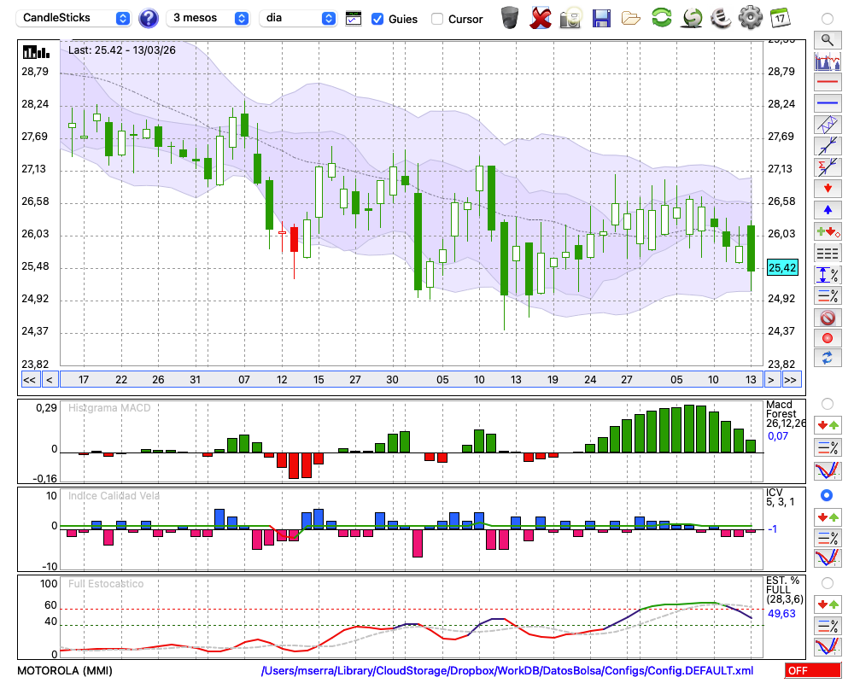Click the MOTOROLA (MMI) ticker label

[65, 670]
